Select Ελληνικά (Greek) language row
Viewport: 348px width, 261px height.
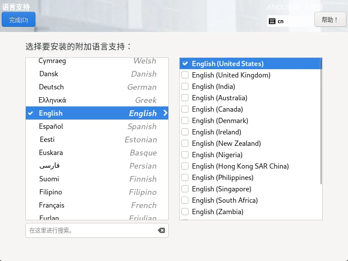coord(97,100)
